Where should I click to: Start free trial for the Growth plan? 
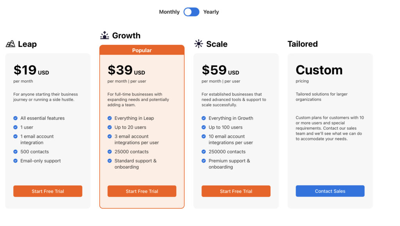142,191
